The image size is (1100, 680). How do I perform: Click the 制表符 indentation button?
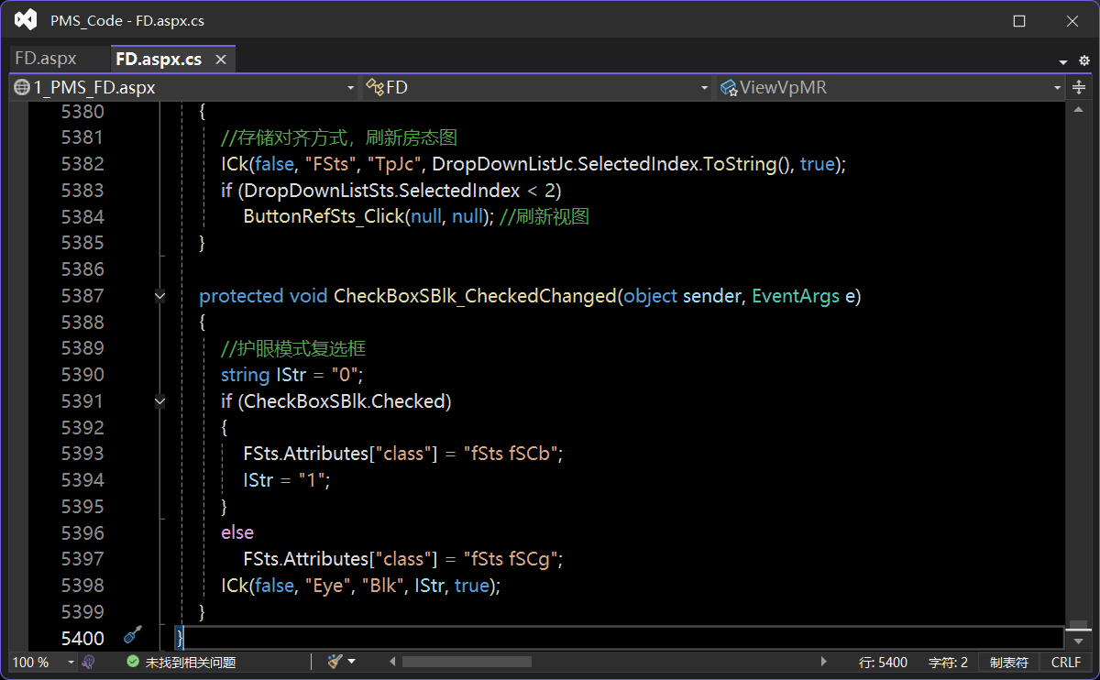[x=1009, y=662]
